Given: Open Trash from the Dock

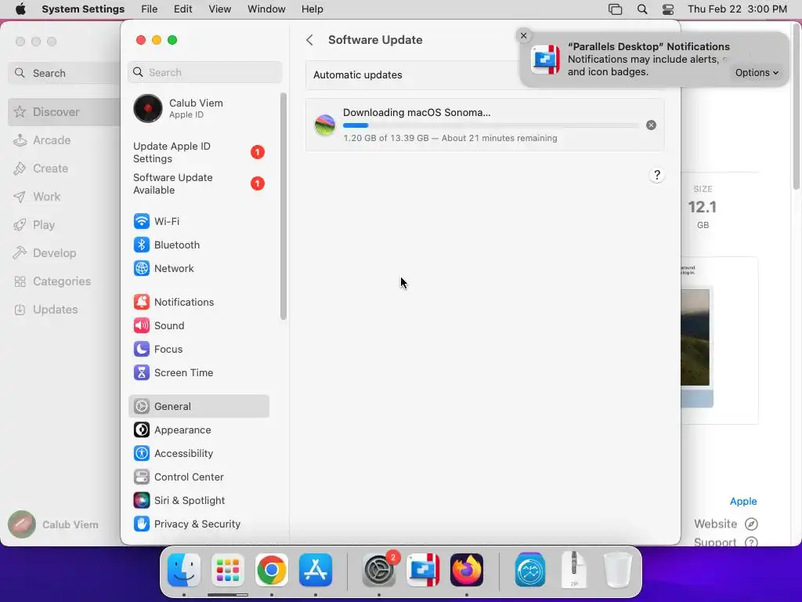Looking at the screenshot, I should [617, 571].
